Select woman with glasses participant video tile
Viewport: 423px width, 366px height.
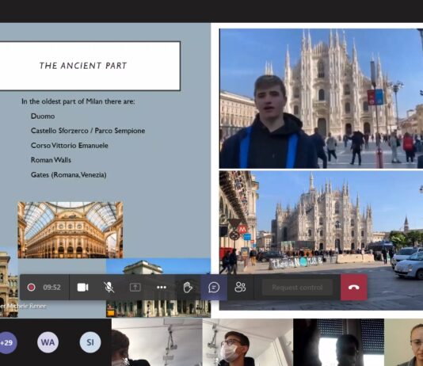pyautogui.click(x=404, y=342)
